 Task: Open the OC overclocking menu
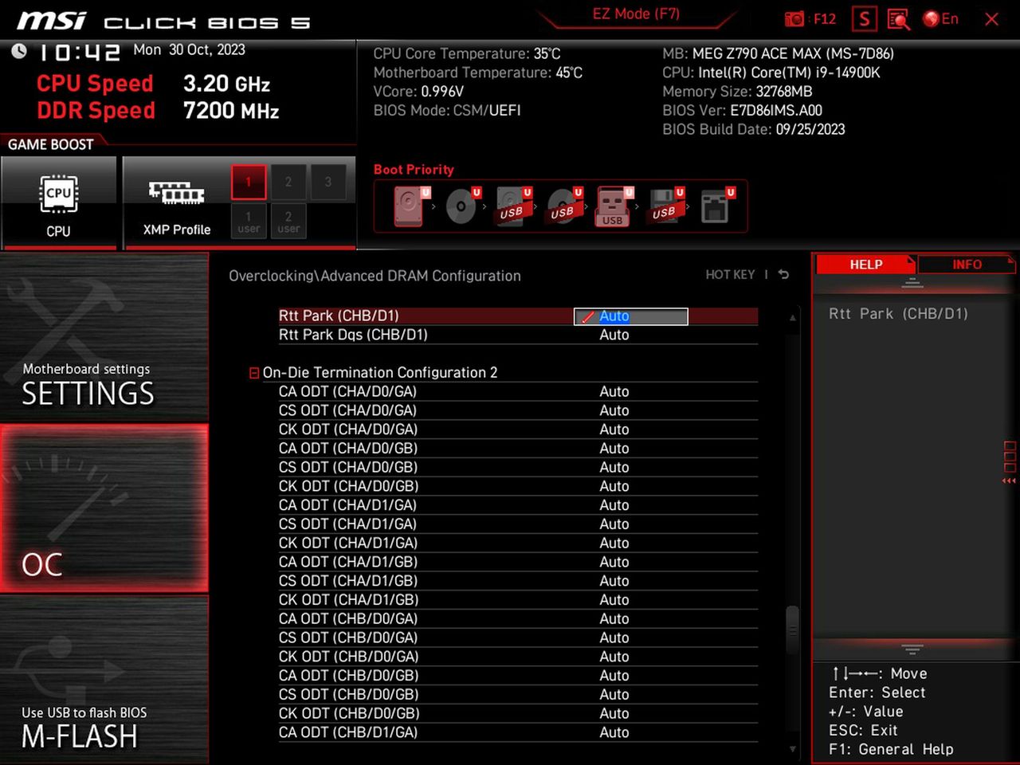[x=104, y=508]
